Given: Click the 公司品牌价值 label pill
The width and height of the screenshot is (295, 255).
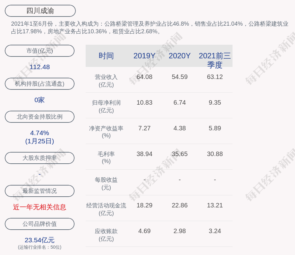Looking at the screenshot, I should click(x=40, y=224).
